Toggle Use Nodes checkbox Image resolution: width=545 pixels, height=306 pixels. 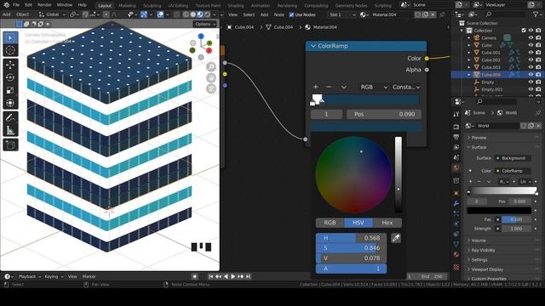point(291,15)
